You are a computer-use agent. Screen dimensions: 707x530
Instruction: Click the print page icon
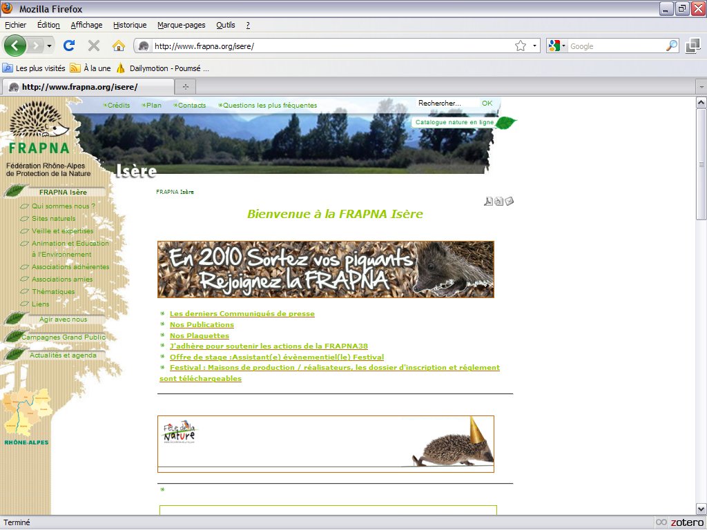tap(498, 202)
